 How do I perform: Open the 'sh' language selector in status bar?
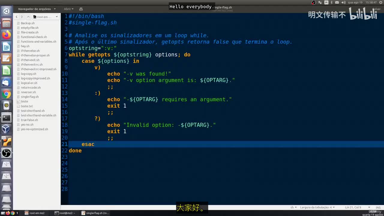pos(293,207)
